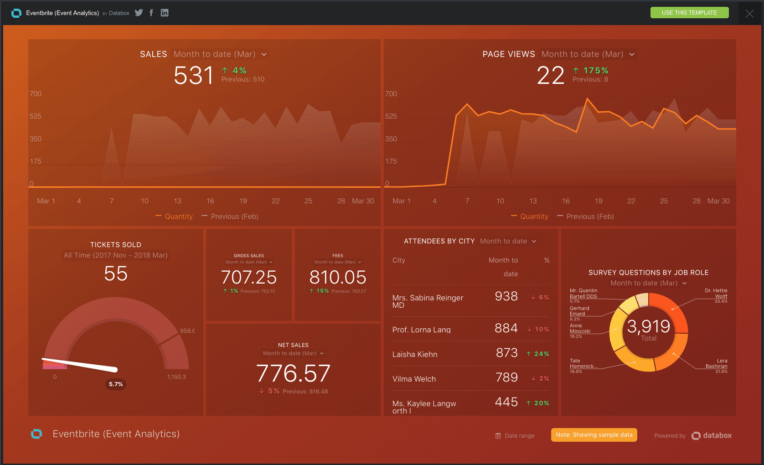Click the databox logo in footer
Image resolution: width=764 pixels, height=465 pixels.
(712, 435)
